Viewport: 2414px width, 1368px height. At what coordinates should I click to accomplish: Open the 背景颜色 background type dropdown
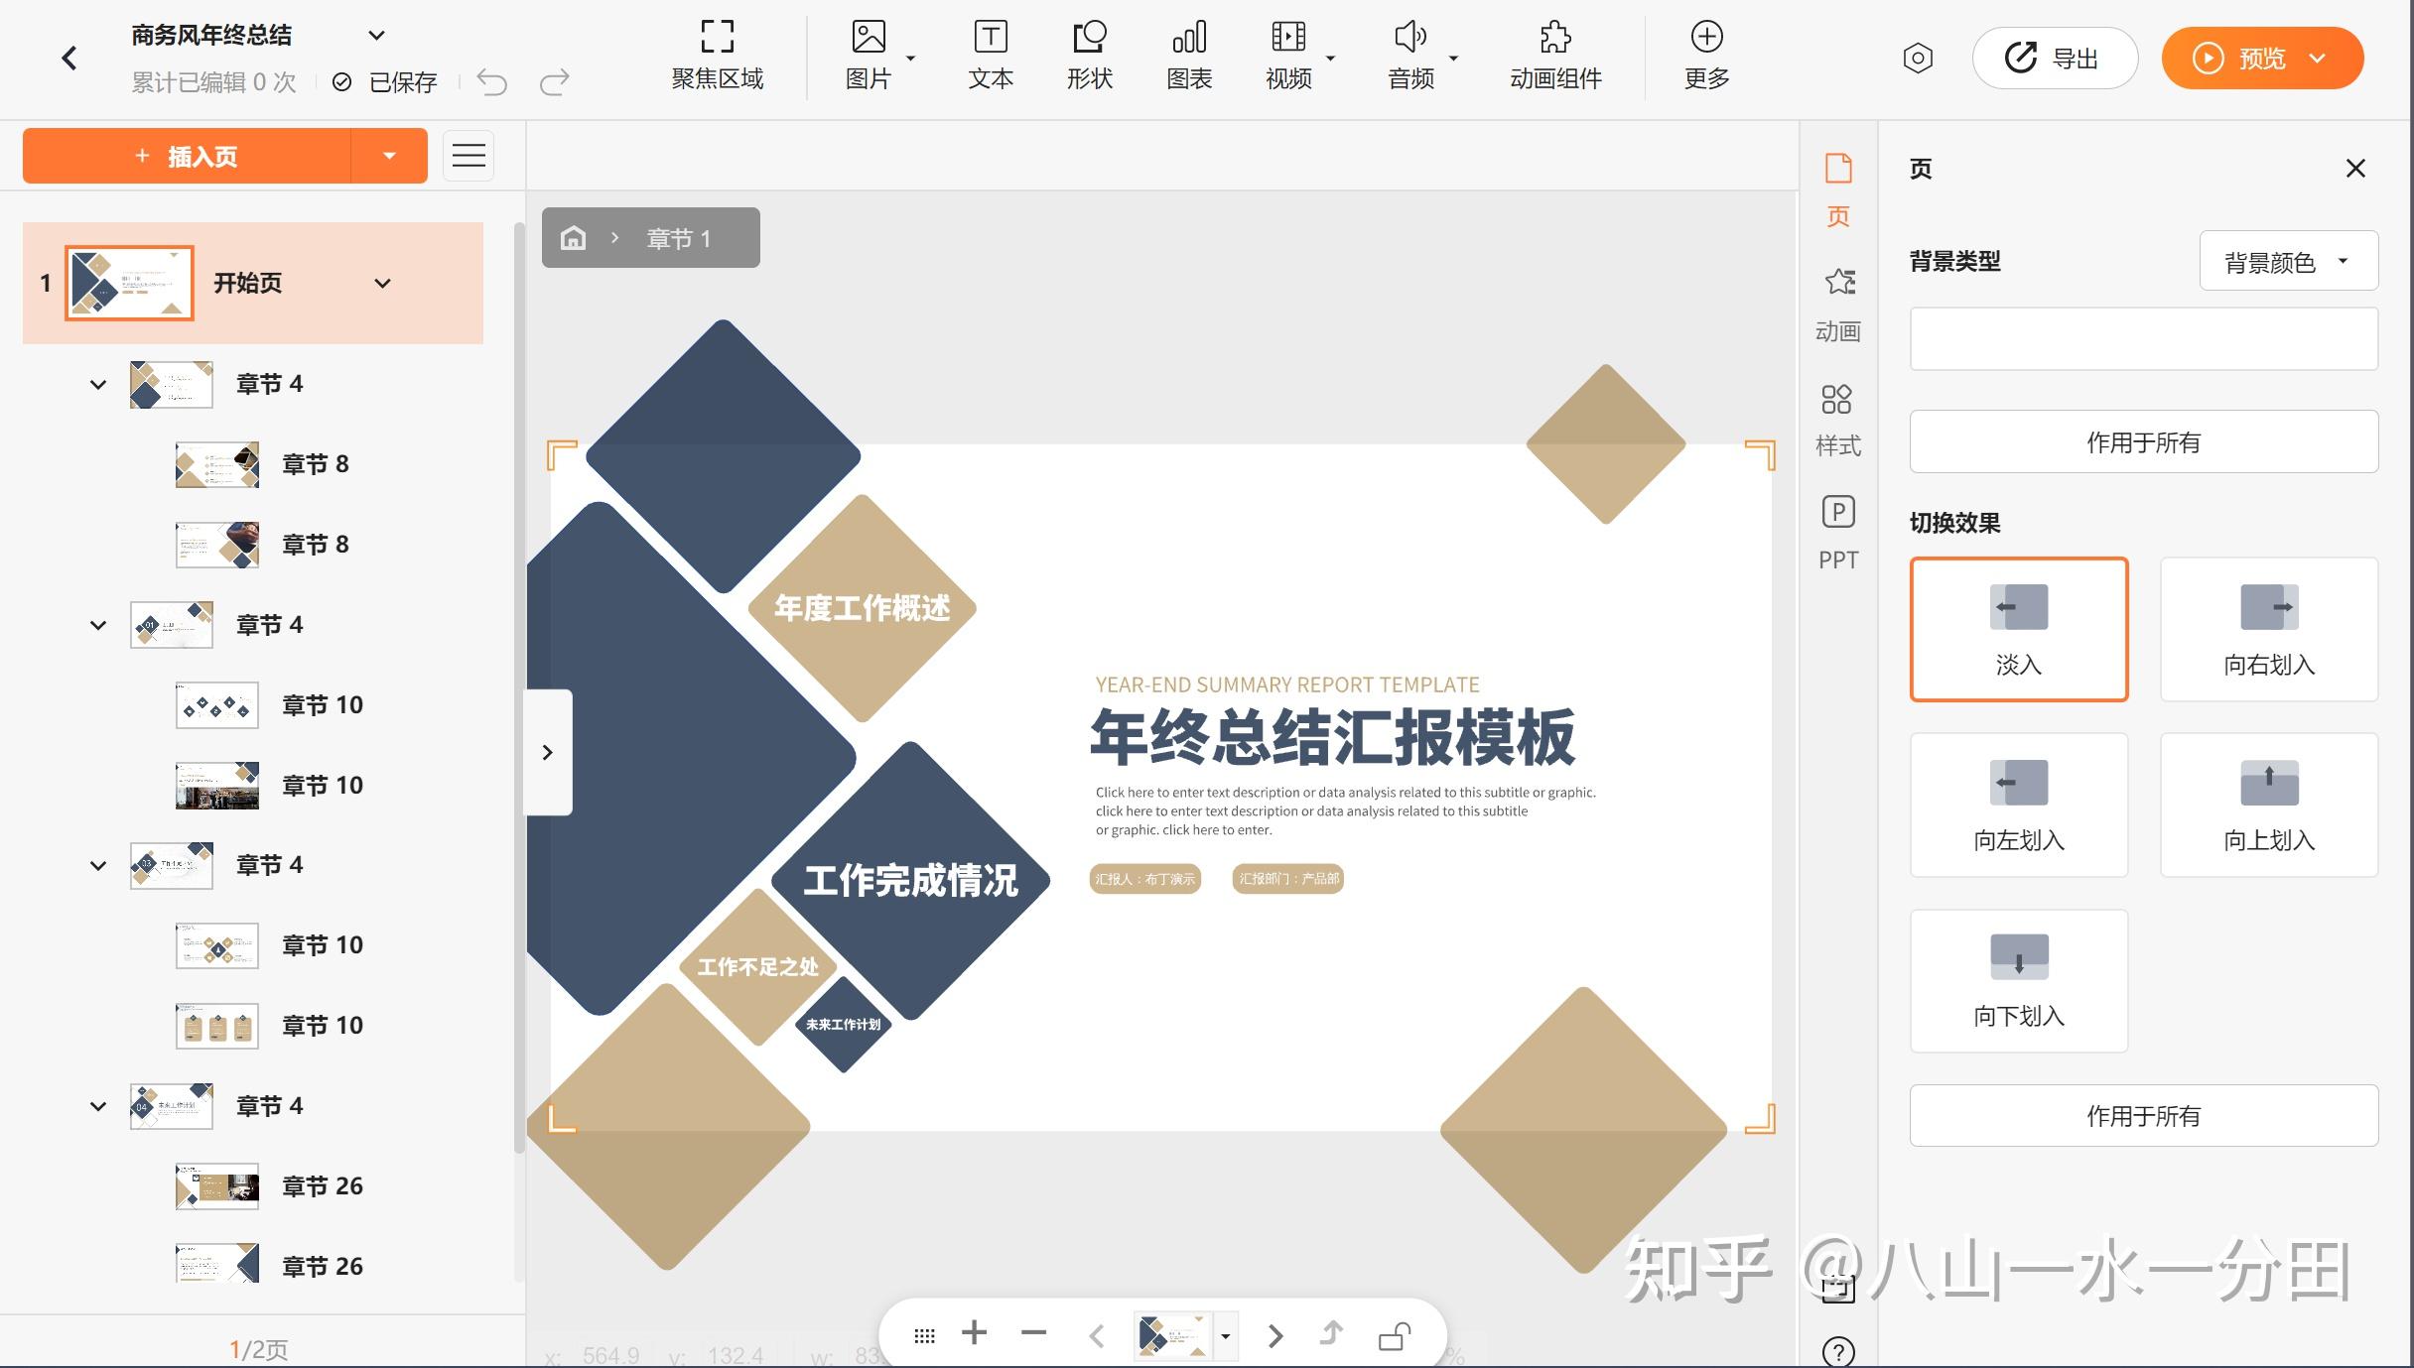click(2288, 261)
